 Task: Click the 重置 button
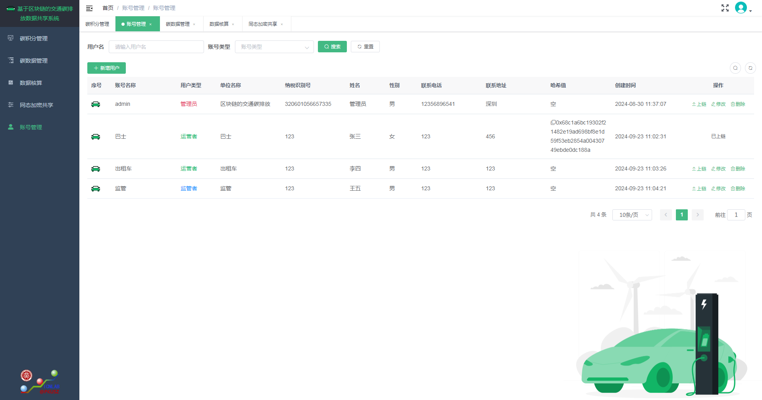(365, 47)
